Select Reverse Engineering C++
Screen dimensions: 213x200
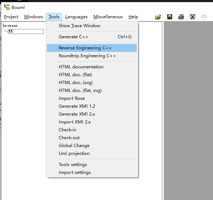[92, 48]
